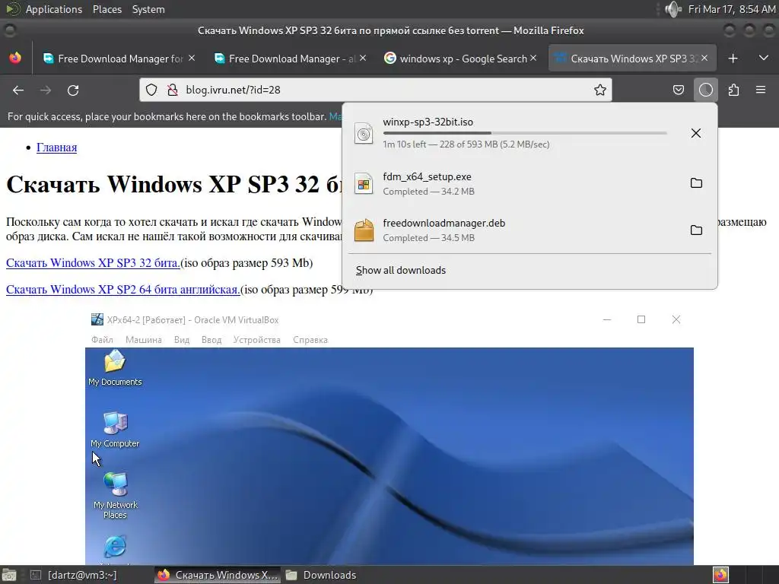Toggle the downloads panel toolbar icon
Screen dimensions: 779x584
click(x=706, y=90)
